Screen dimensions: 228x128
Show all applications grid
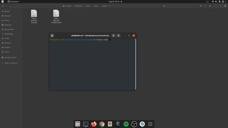[150, 124]
